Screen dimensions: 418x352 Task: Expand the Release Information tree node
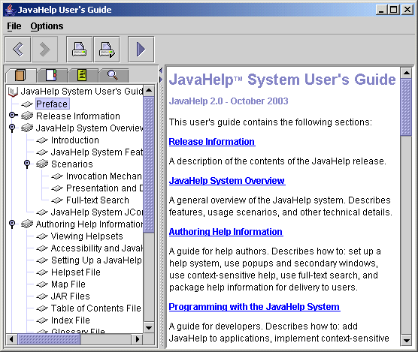pyautogui.click(x=13, y=115)
